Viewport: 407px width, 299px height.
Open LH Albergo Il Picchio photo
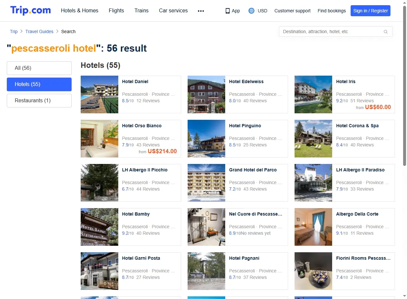coord(99,183)
